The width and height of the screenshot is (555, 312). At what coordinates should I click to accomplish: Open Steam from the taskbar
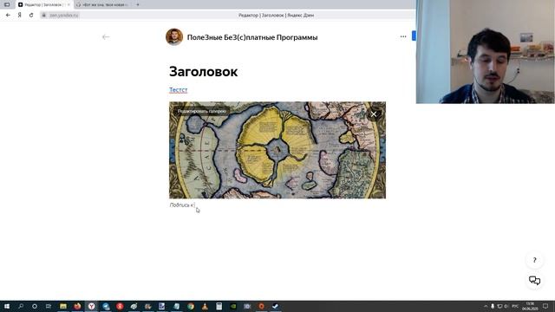pos(276,306)
